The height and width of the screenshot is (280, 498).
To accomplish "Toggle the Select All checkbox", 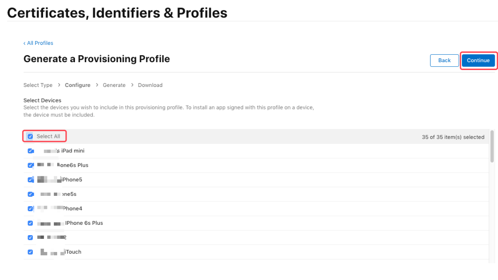I will pyautogui.click(x=30, y=136).
